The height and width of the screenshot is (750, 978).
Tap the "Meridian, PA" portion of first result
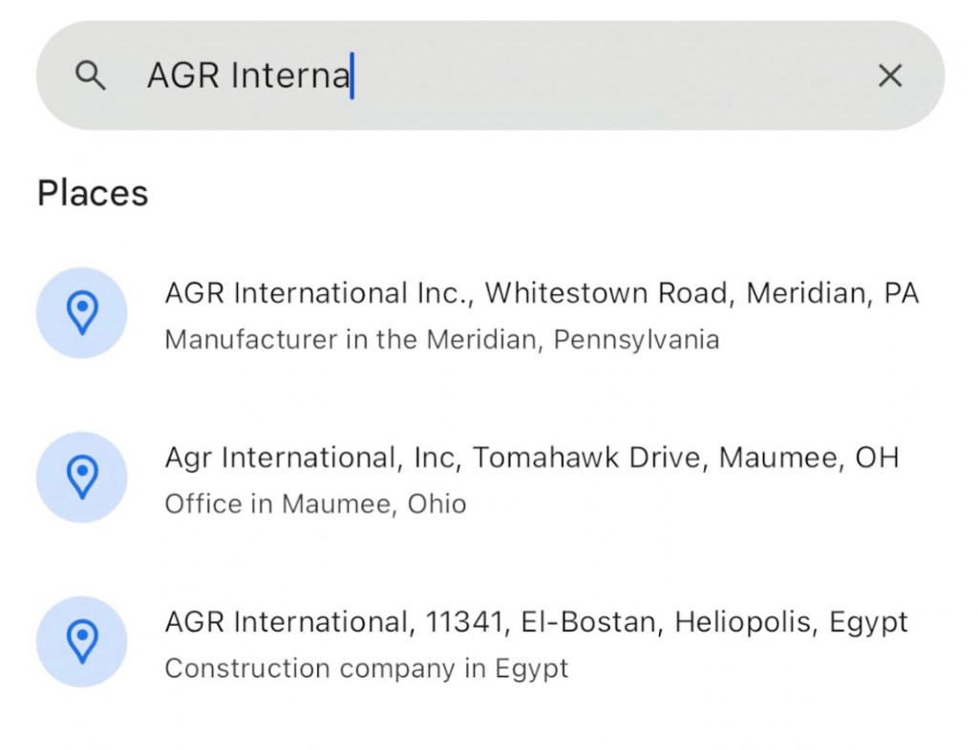[832, 293]
